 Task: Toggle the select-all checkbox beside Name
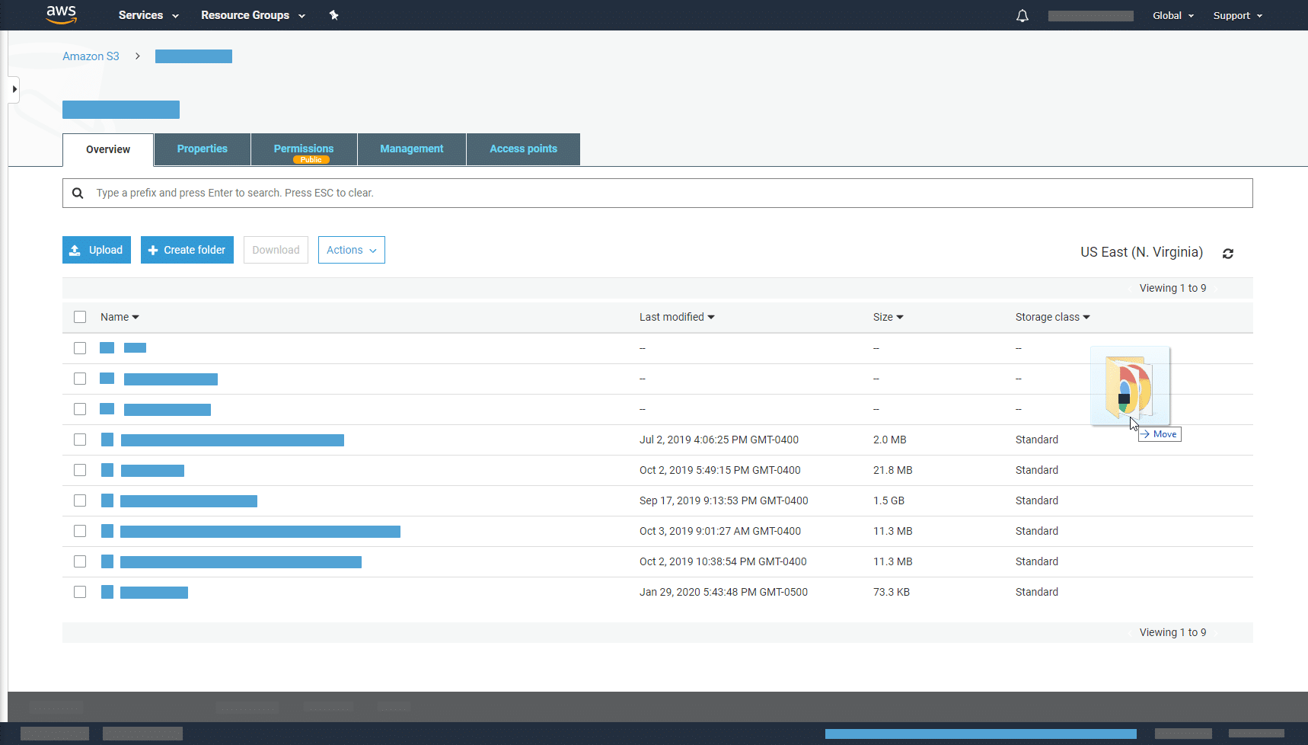point(80,317)
